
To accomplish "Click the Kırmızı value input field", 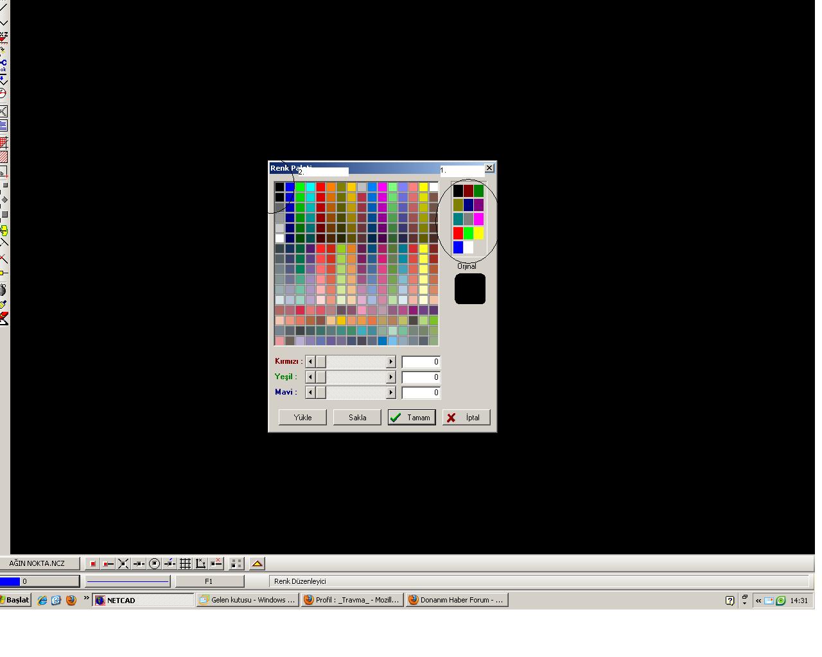I will click(421, 362).
